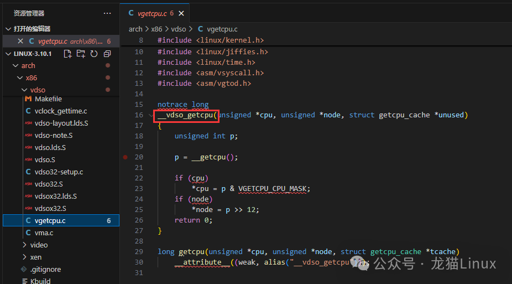The image size is (512, 284).
Task: Click arch in the breadcrumb path
Action: [x=135, y=29]
